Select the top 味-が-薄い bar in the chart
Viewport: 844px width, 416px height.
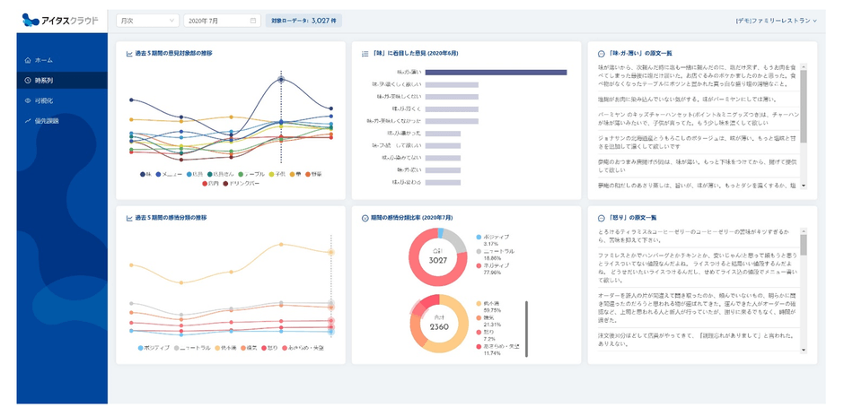tap(496, 72)
